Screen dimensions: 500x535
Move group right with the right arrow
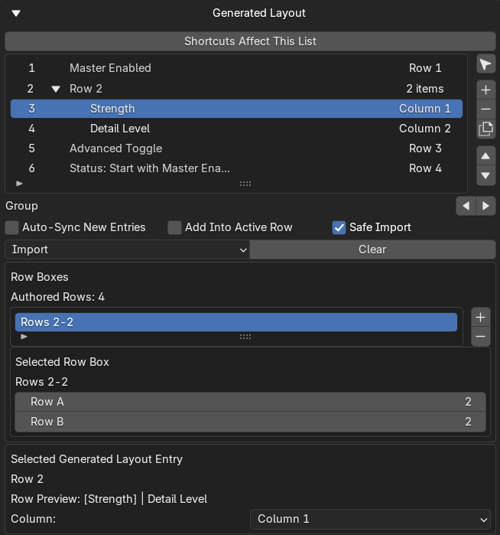[x=485, y=206]
